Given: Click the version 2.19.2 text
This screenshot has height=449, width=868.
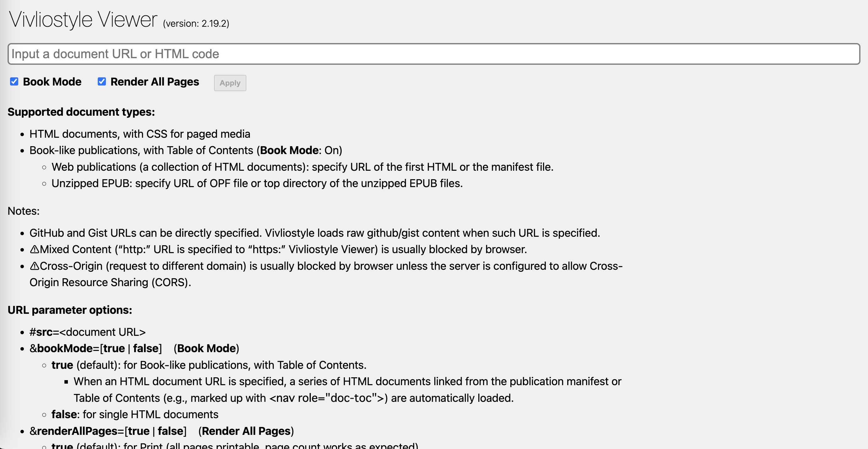Looking at the screenshot, I should click(196, 24).
